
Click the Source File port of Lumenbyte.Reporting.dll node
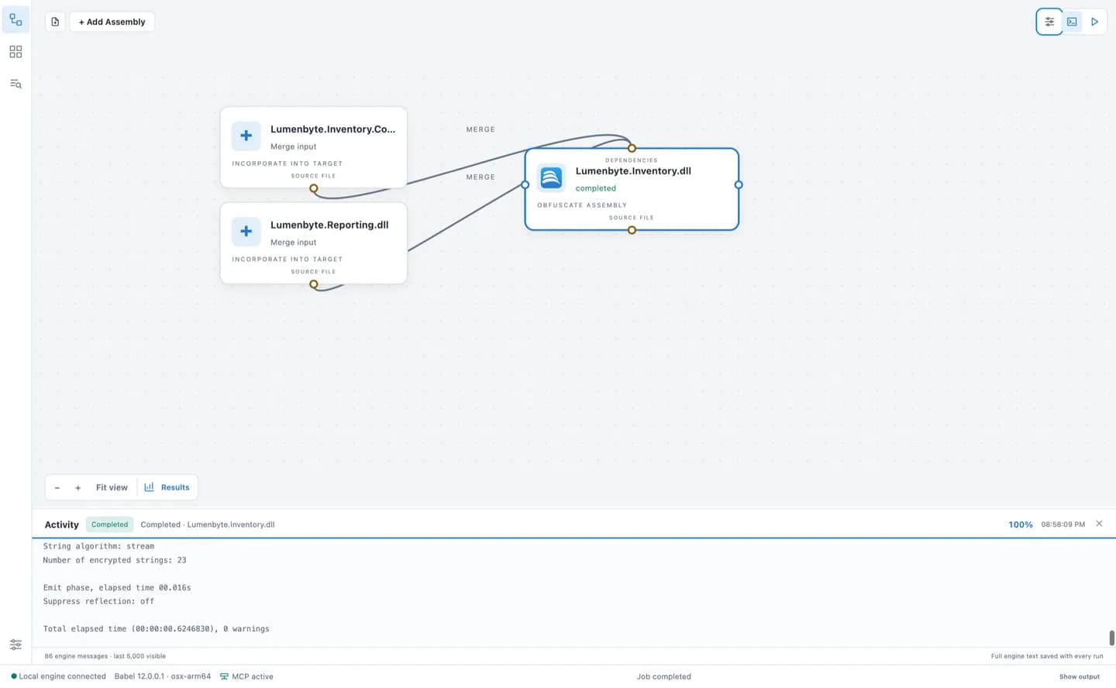314,284
